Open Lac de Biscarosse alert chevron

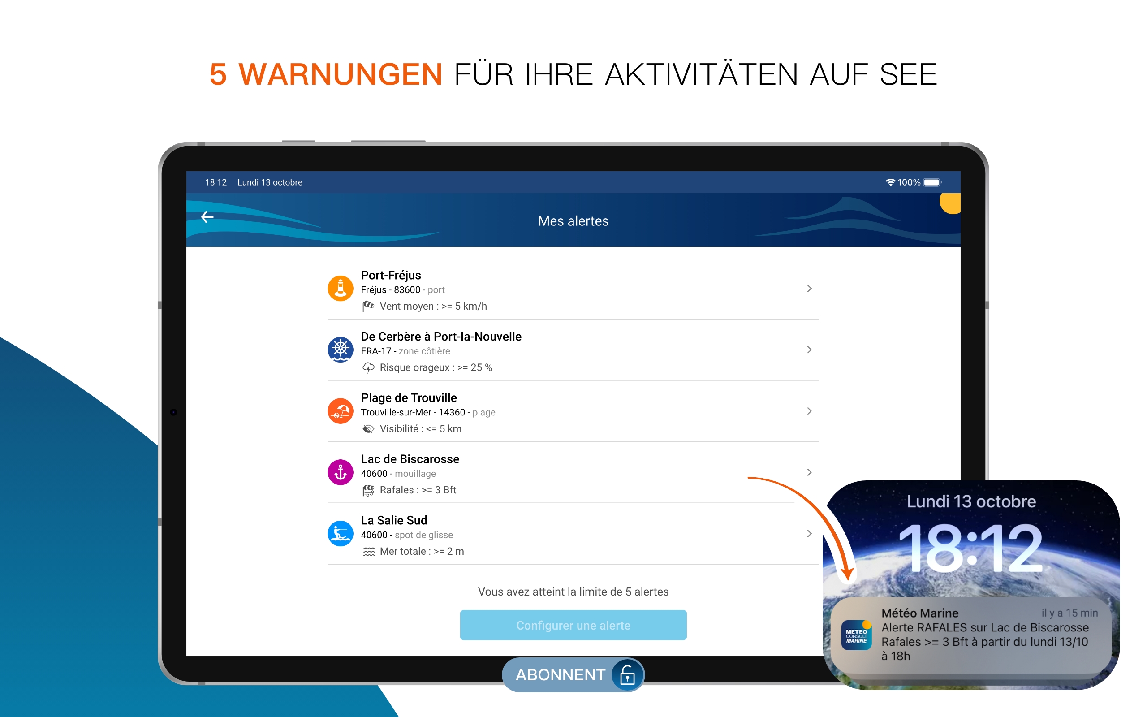point(809,472)
